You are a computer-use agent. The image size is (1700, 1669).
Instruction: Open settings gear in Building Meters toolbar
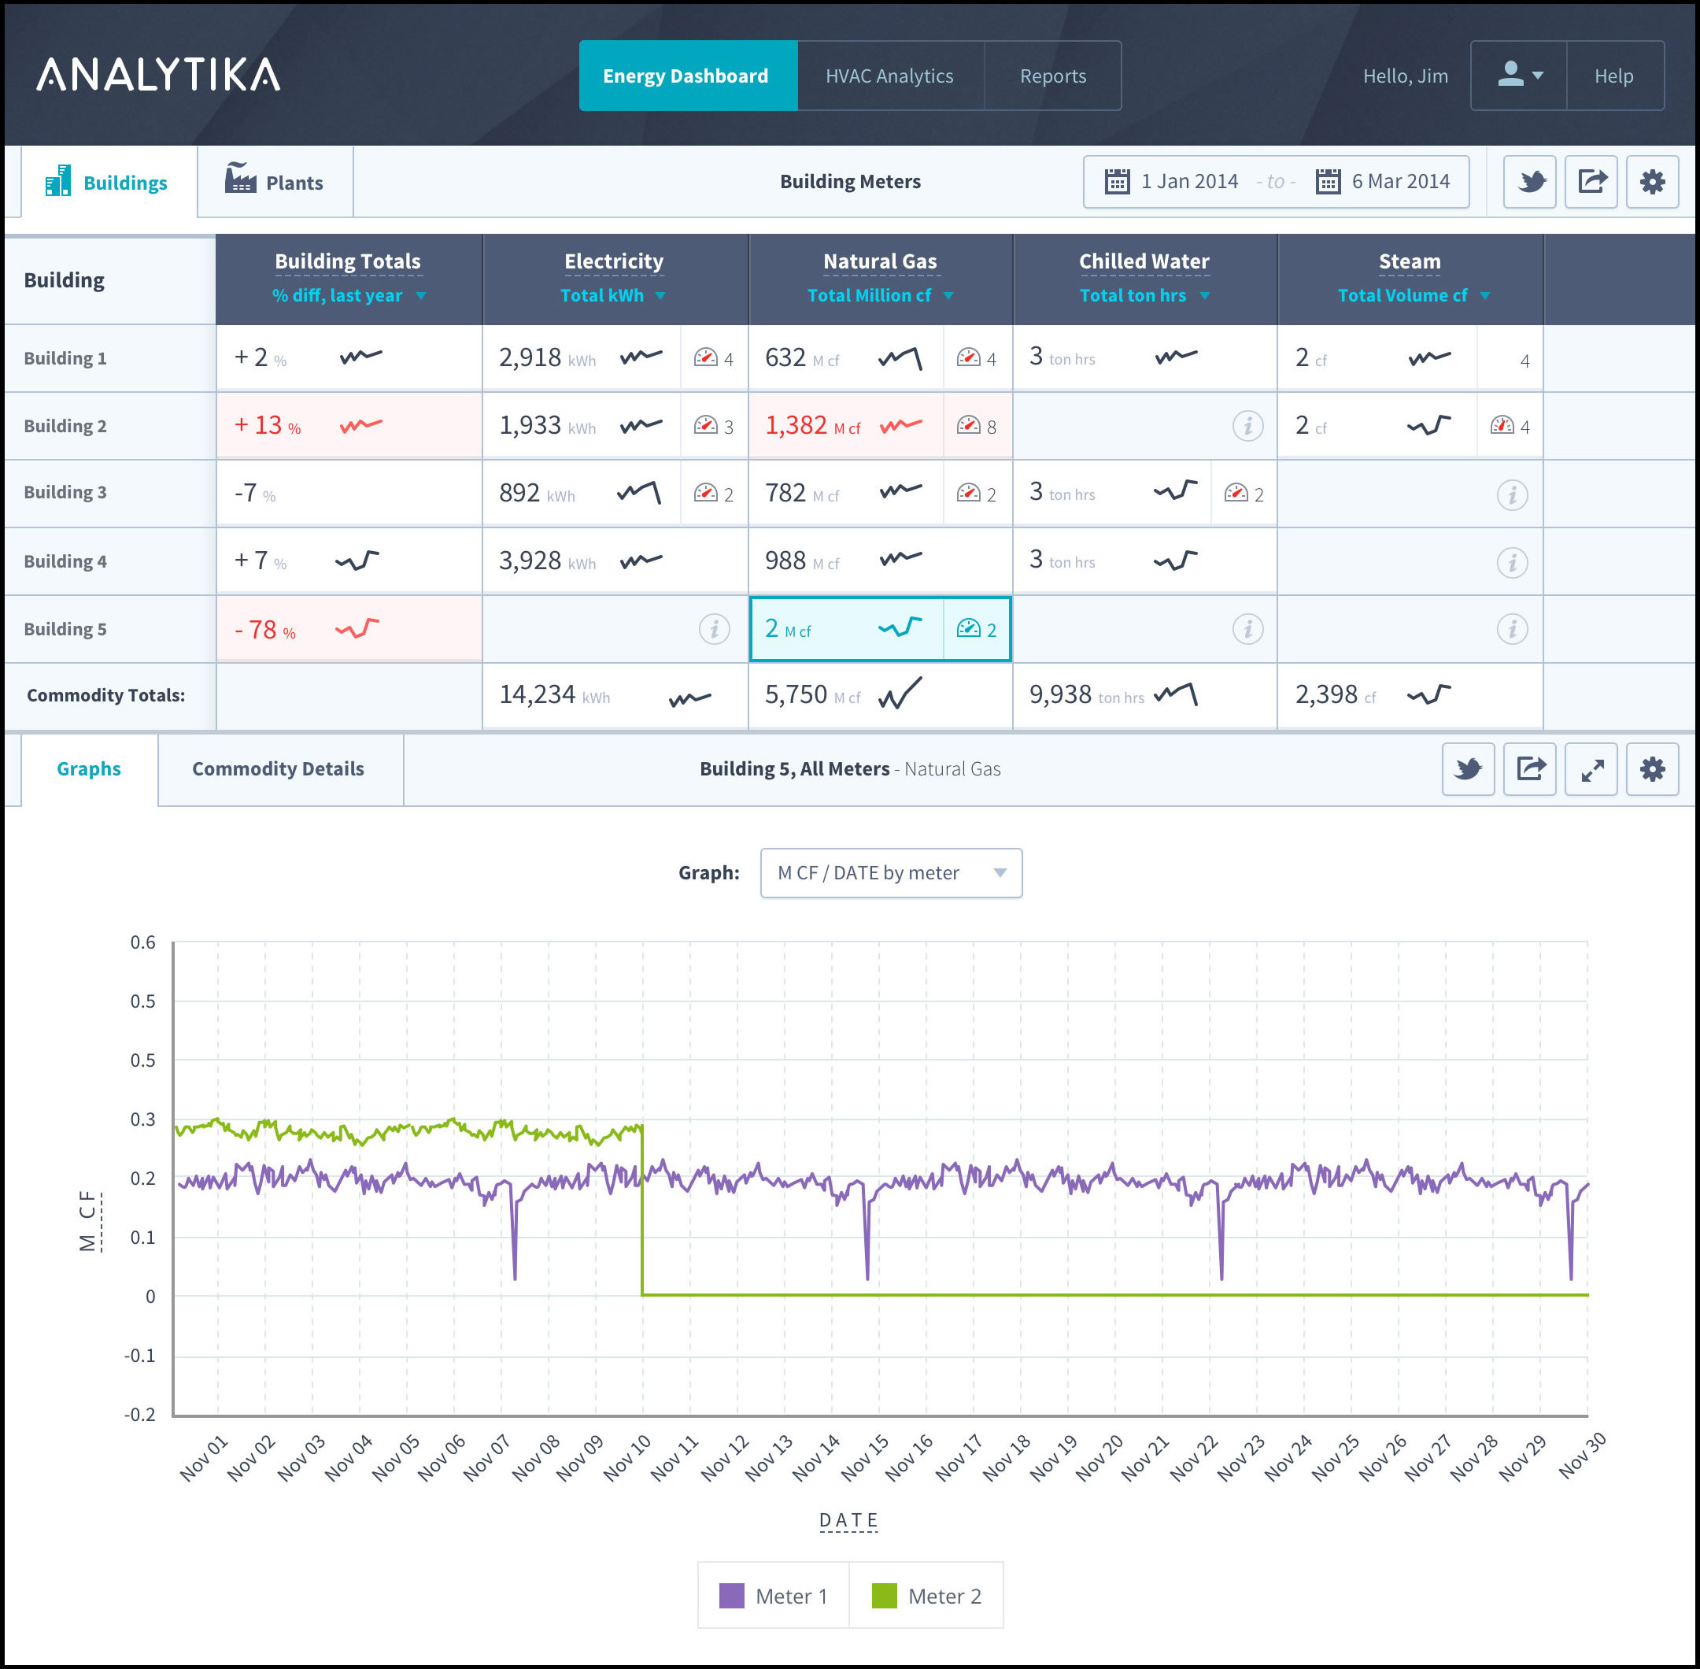pyautogui.click(x=1652, y=181)
